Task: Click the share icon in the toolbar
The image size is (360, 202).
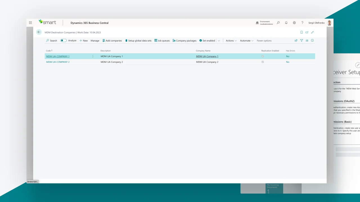Action: (x=296, y=41)
